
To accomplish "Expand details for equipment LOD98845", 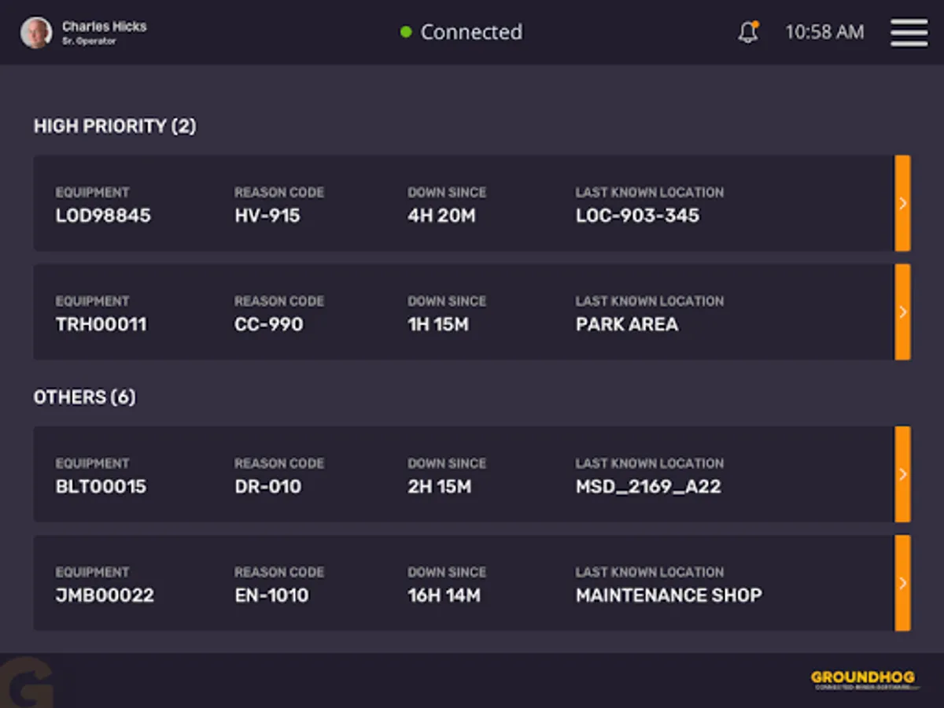I will [x=902, y=203].
